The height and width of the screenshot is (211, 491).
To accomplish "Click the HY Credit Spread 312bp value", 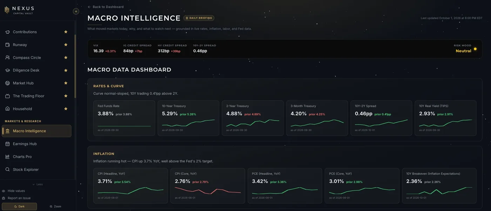I will point(163,51).
